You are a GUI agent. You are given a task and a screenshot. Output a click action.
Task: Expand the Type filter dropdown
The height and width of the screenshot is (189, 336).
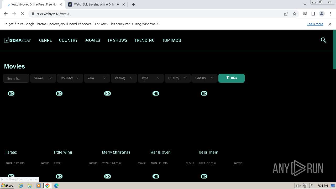click(150, 78)
